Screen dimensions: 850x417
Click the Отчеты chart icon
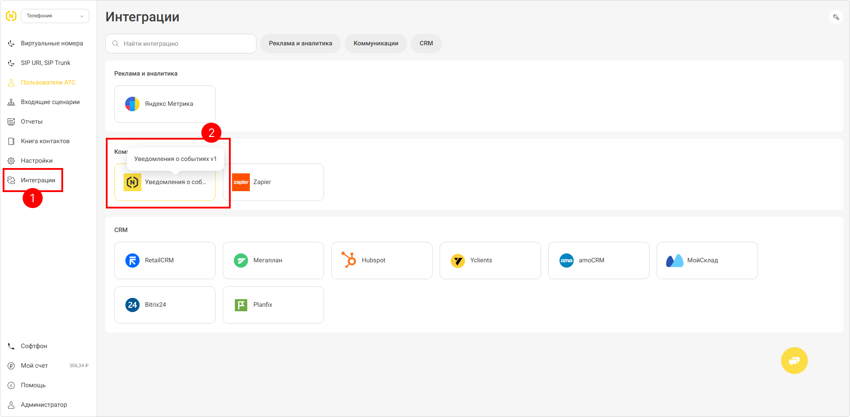tap(11, 122)
